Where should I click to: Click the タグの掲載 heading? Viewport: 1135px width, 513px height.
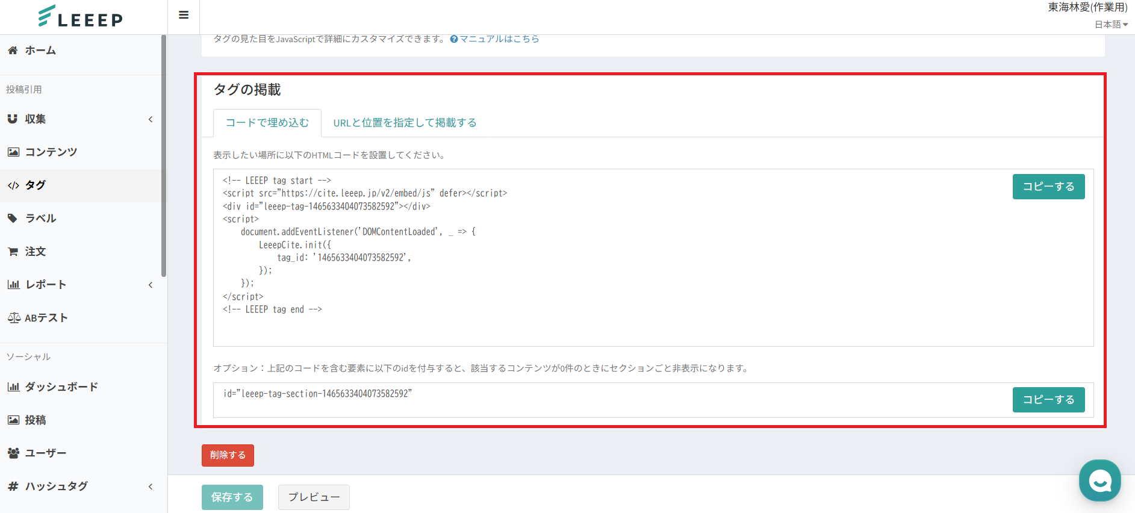[247, 90]
